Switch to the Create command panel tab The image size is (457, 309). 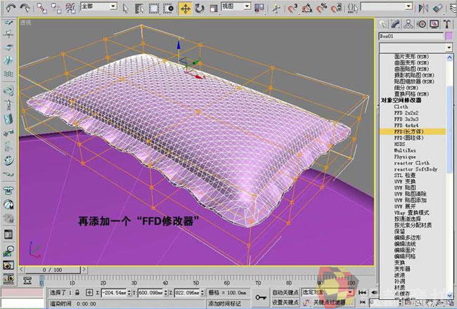click(x=383, y=24)
